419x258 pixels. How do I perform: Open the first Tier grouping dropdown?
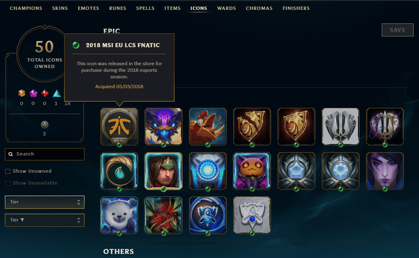45,202
